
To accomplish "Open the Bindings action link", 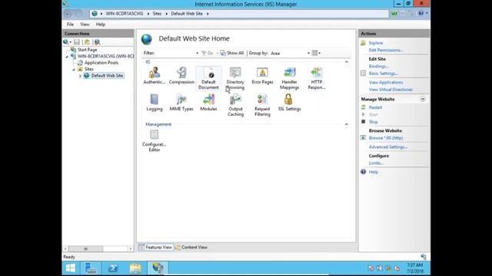I will click(x=379, y=66).
